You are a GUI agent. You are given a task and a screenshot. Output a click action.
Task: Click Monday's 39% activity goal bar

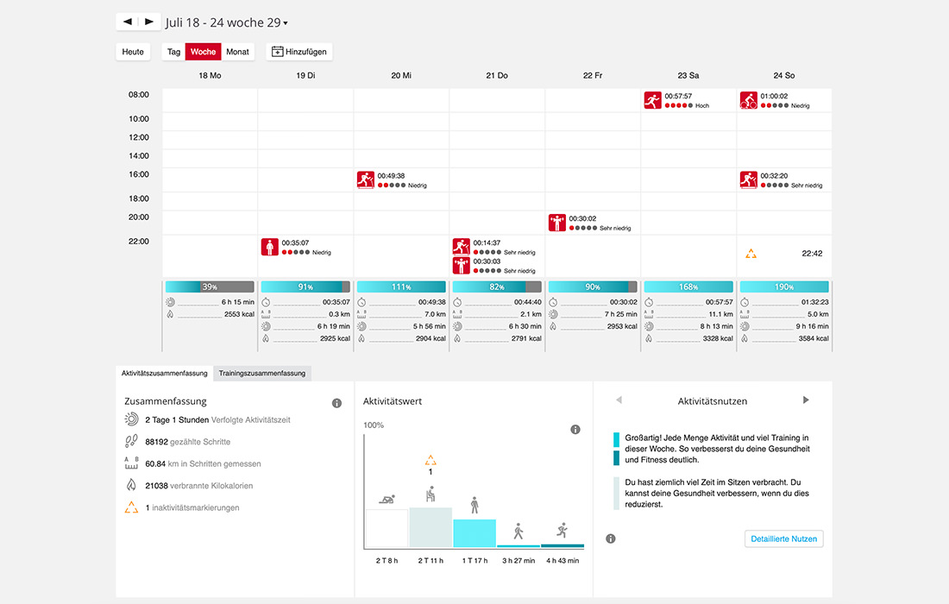pos(210,286)
